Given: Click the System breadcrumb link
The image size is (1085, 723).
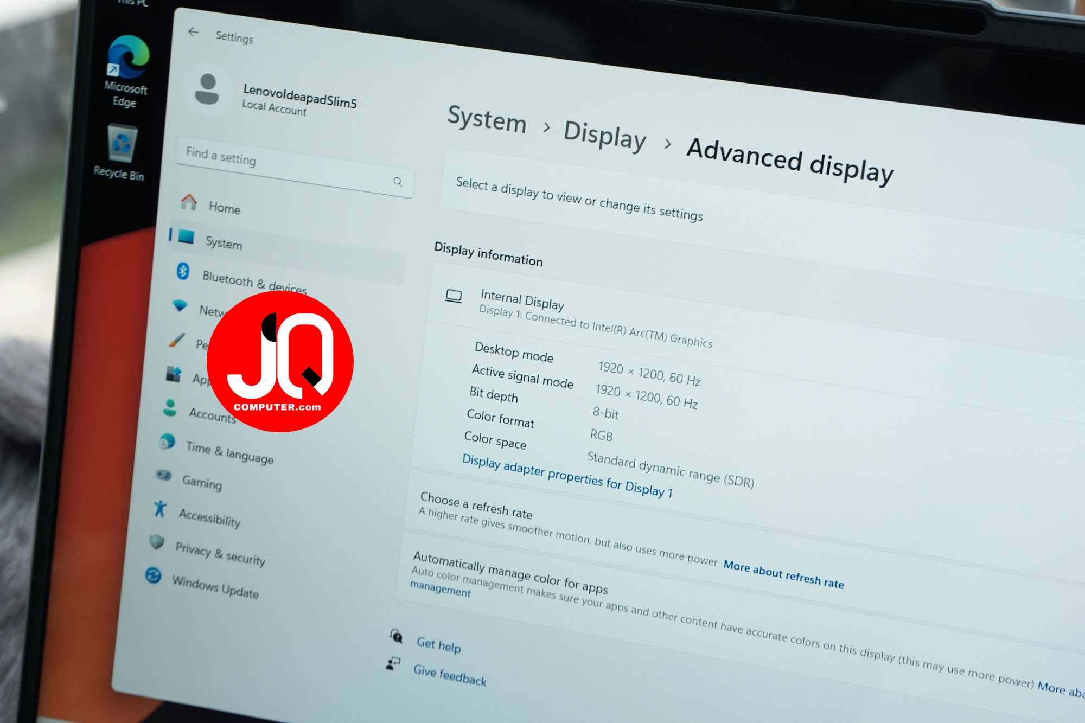Looking at the screenshot, I should (487, 118).
